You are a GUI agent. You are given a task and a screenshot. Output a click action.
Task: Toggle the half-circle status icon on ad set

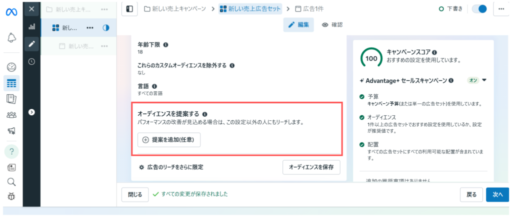(105, 28)
